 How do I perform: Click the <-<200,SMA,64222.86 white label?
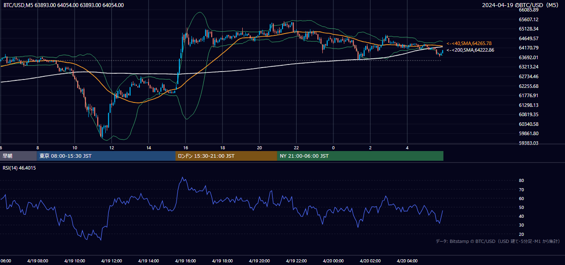click(x=470, y=50)
